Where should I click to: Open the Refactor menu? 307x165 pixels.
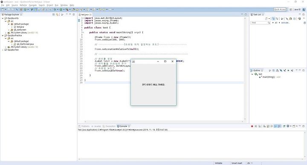(x=23, y=5)
